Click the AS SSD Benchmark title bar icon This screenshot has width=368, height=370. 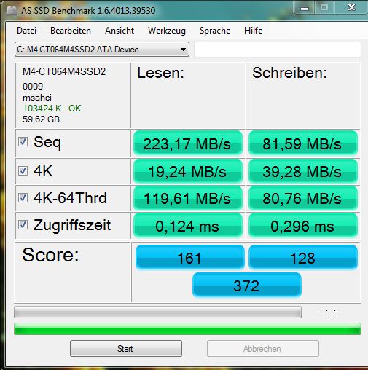point(11,10)
